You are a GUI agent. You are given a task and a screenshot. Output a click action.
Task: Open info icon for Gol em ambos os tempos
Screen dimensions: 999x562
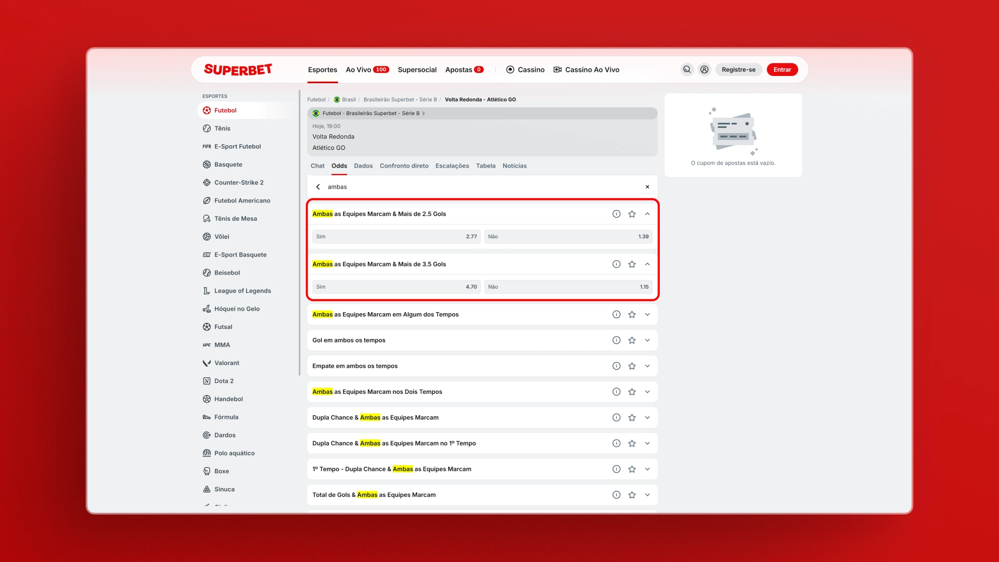616,340
